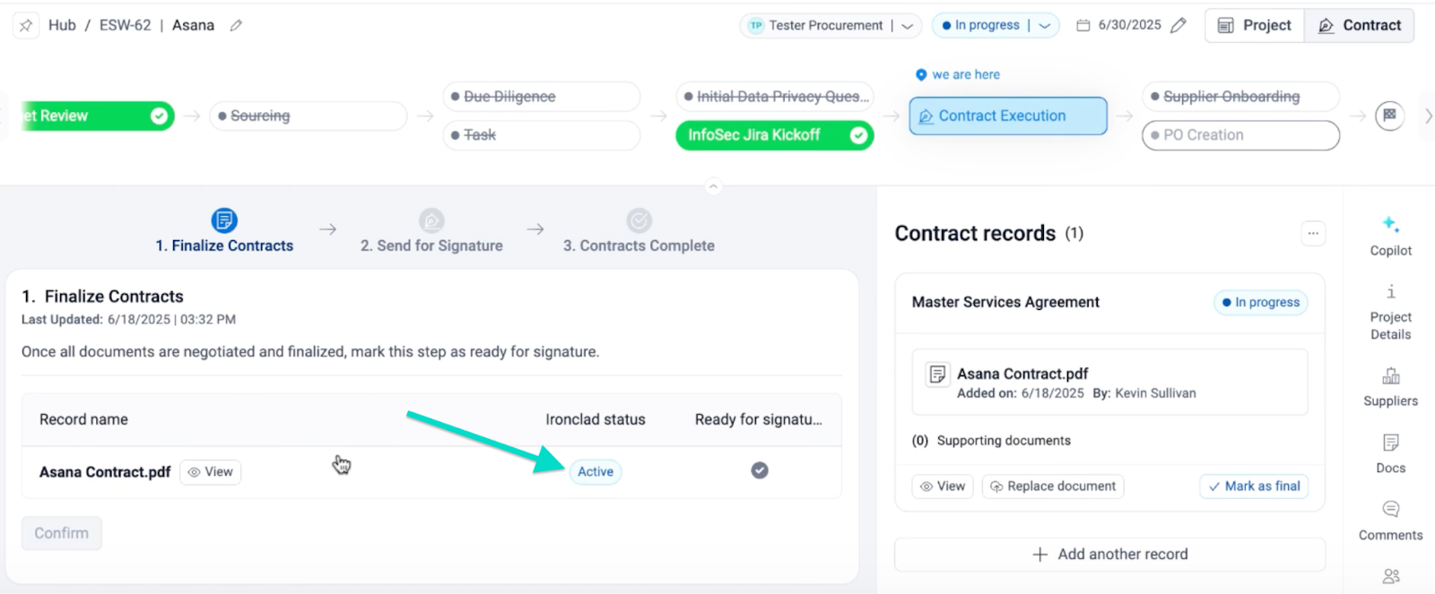Open the Suppliers sidebar panel
This screenshot has width=1435, height=594.
click(1390, 386)
